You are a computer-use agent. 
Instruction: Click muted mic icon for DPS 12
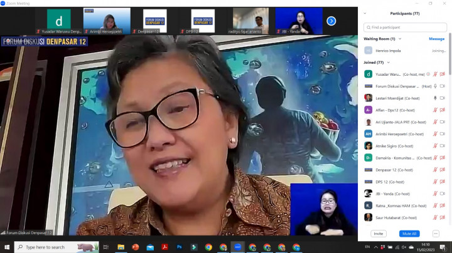435,182
